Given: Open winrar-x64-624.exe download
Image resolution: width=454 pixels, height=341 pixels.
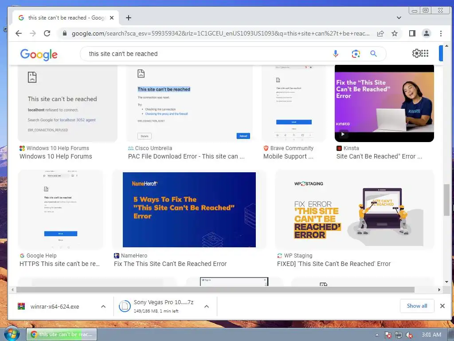Looking at the screenshot, I should pyautogui.click(x=55, y=306).
